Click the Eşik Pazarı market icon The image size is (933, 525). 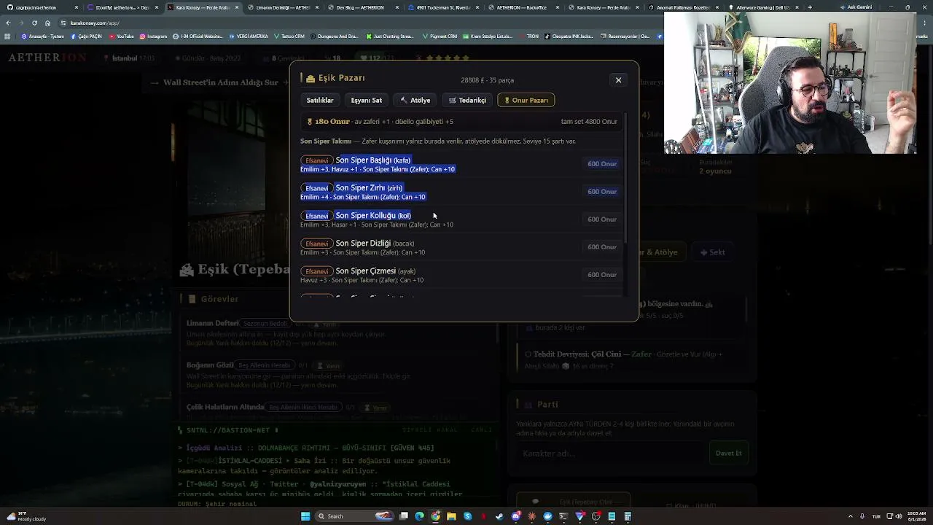click(311, 78)
